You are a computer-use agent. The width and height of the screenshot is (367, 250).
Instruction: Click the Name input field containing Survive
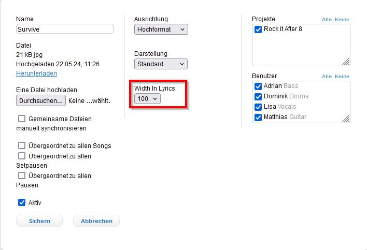click(65, 29)
